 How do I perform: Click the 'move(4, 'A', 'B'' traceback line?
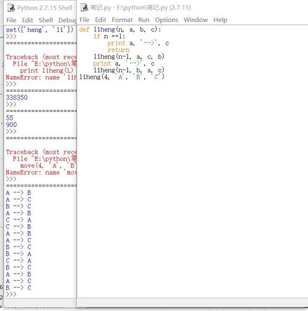(x=48, y=165)
